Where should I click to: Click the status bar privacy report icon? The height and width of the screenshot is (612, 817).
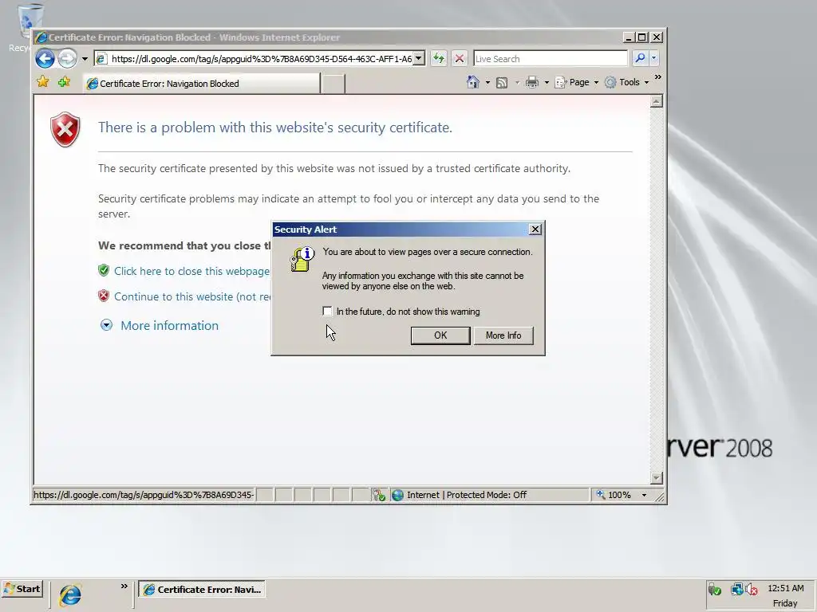(x=379, y=495)
